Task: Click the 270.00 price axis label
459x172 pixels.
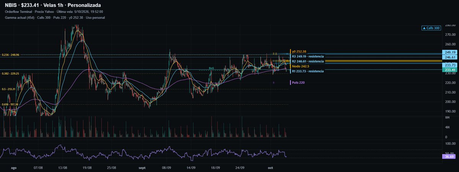Action: (450, 34)
